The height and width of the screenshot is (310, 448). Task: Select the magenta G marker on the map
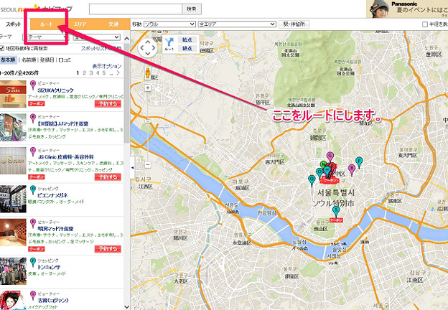(330, 157)
